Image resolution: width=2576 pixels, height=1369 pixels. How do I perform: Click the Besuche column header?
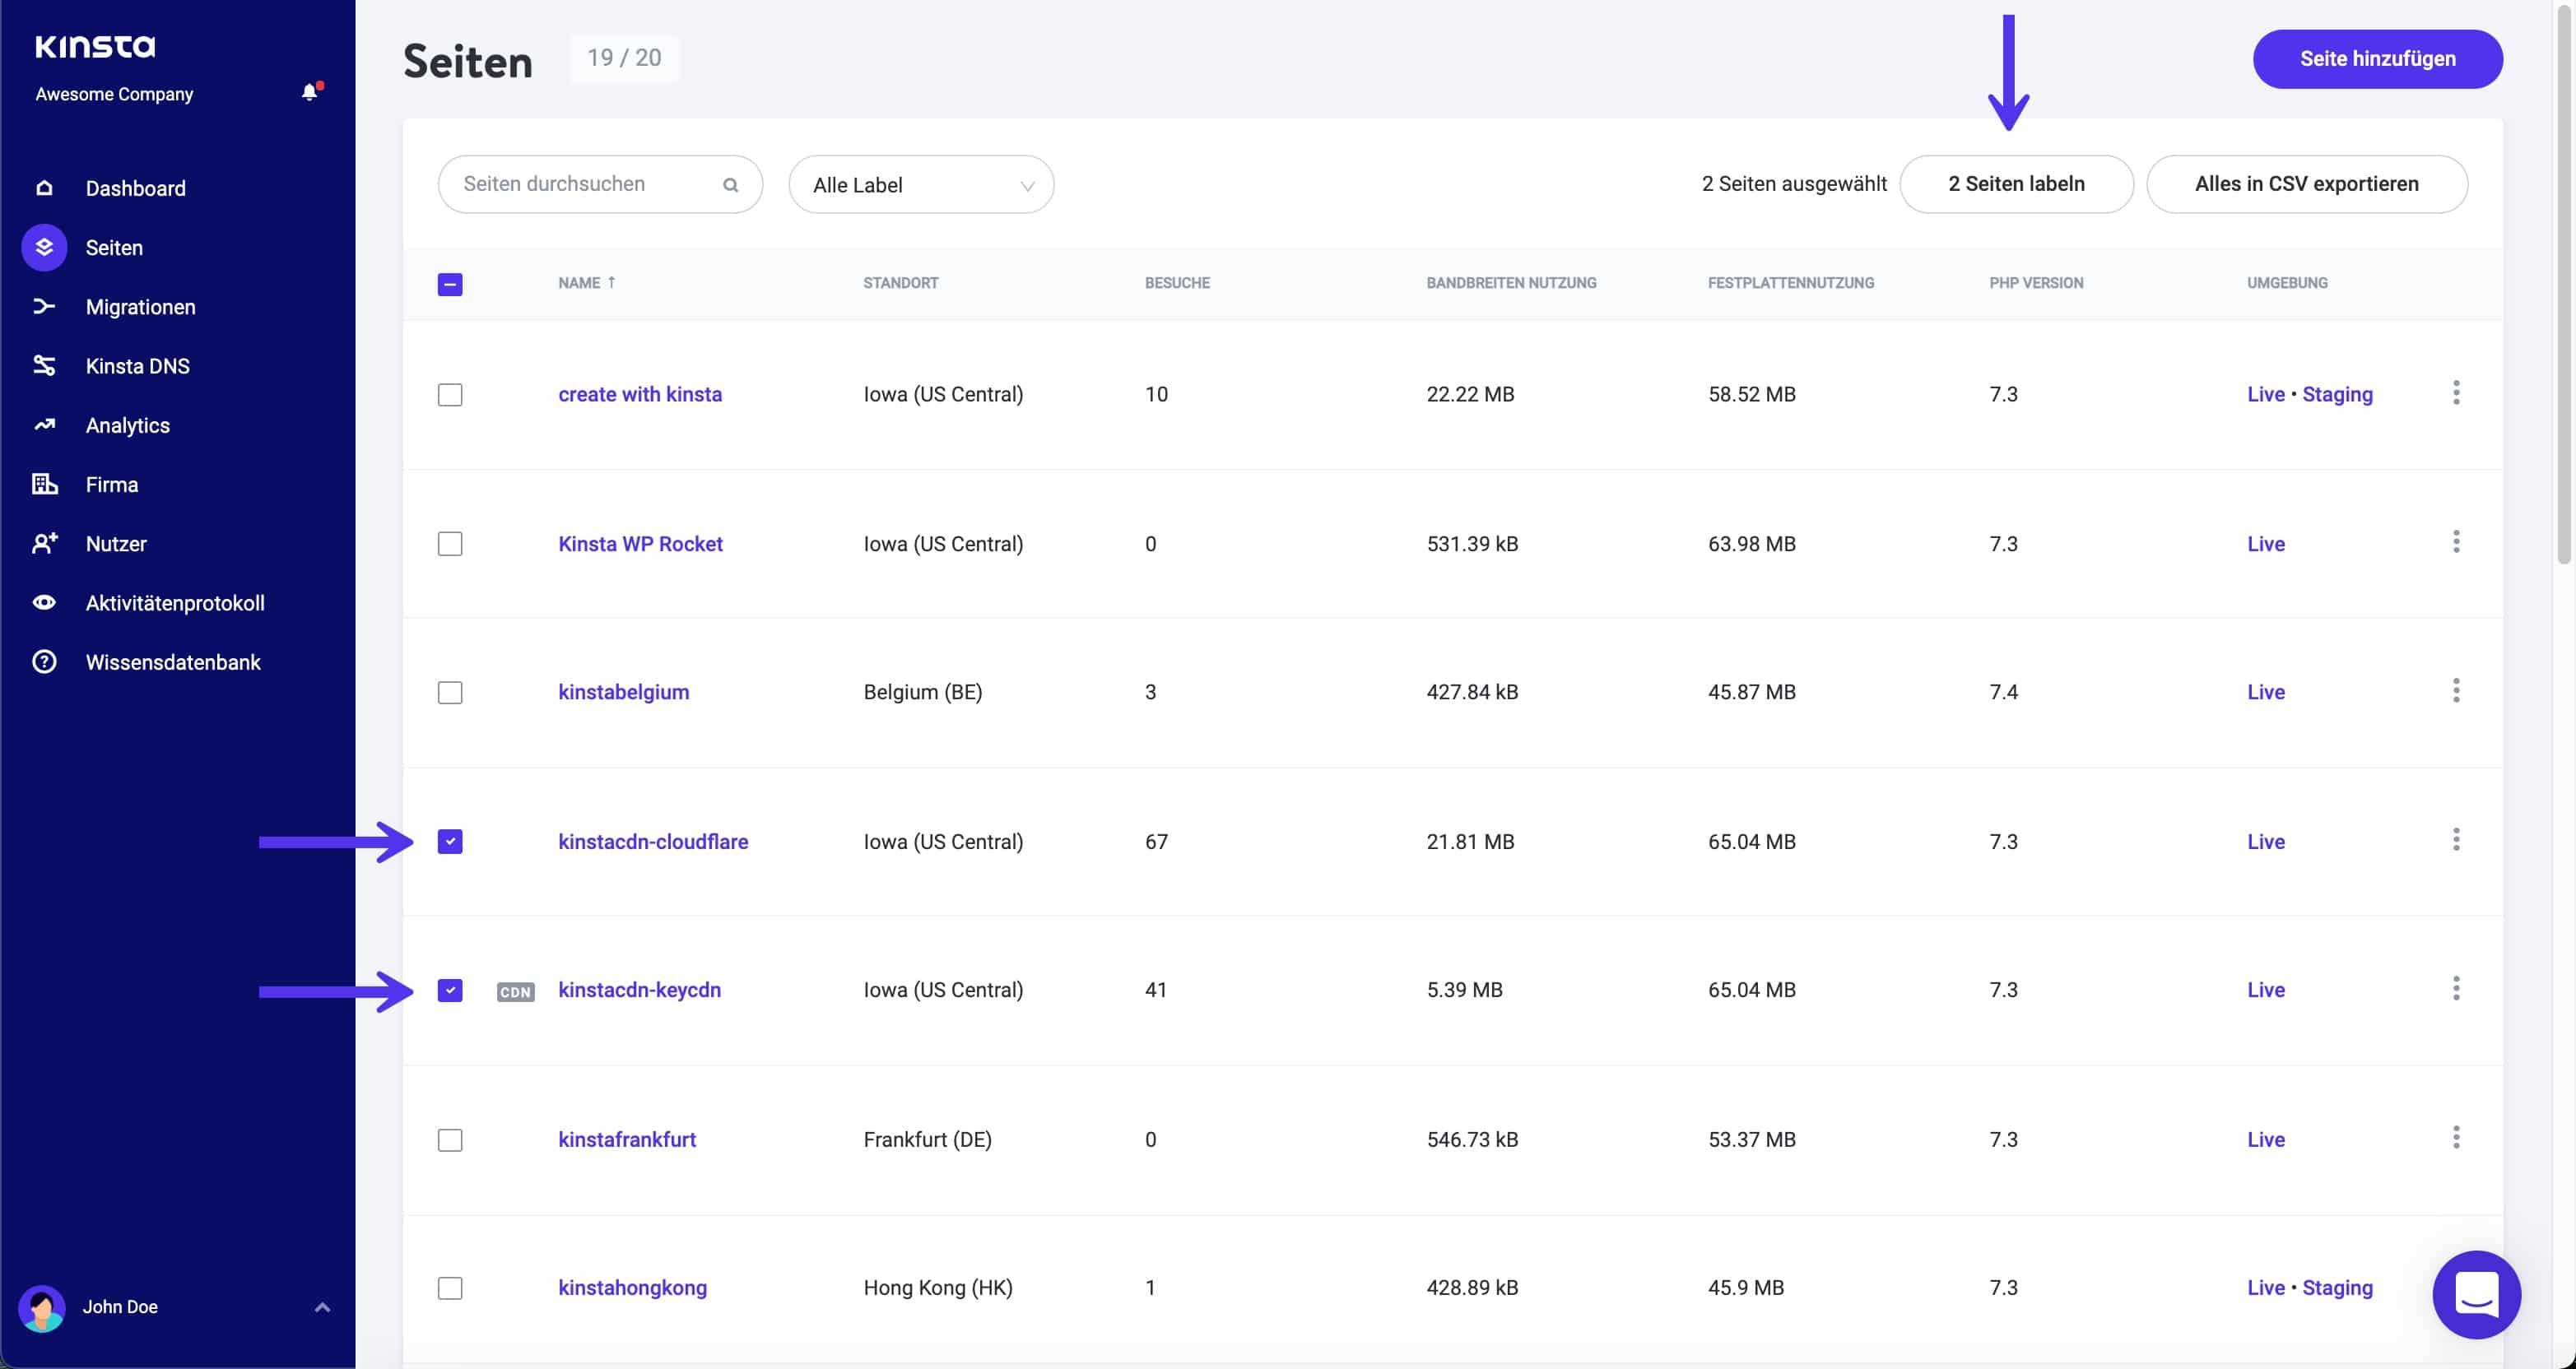1177,283
